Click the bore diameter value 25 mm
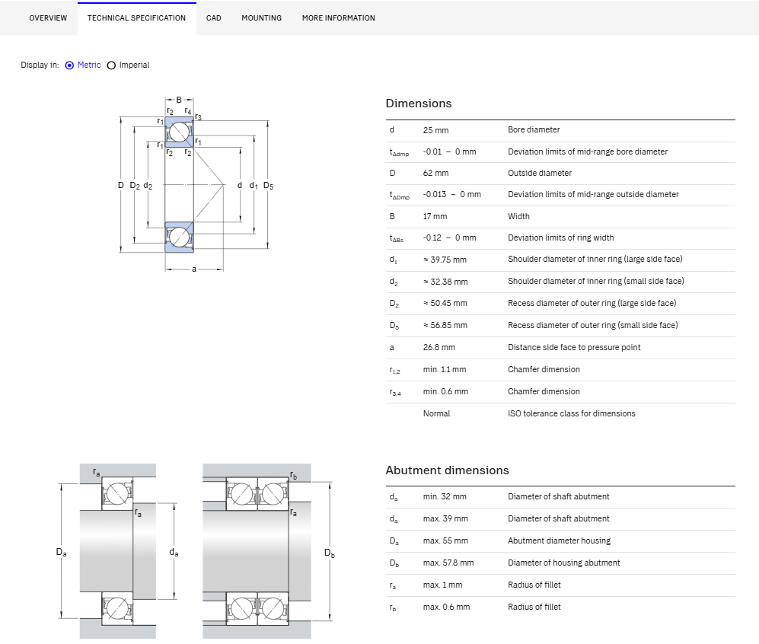 (435, 130)
